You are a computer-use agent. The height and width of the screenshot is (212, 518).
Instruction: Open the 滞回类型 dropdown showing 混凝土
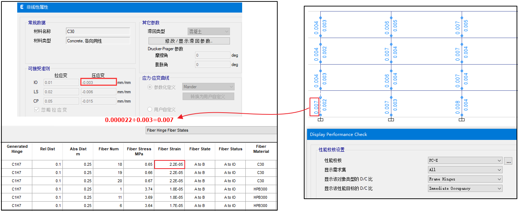pyautogui.click(x=208, y=32)
